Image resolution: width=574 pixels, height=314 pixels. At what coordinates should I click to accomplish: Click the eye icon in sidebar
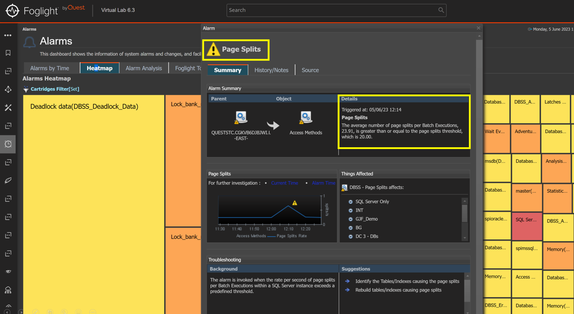click(x=8, y=271)
